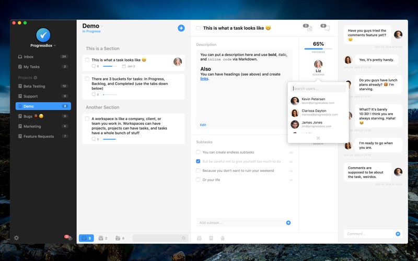Screen dimensions: 418x261
Task: Submit subtask with blue arrow button
Action: tap(288, 223)
